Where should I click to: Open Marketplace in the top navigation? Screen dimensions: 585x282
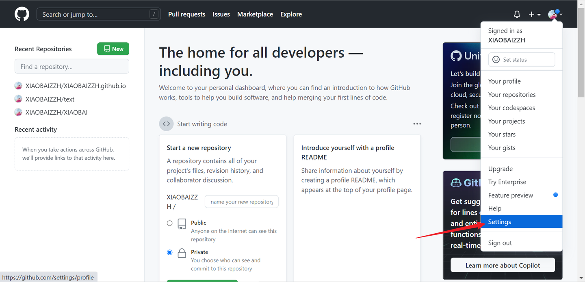255,14
